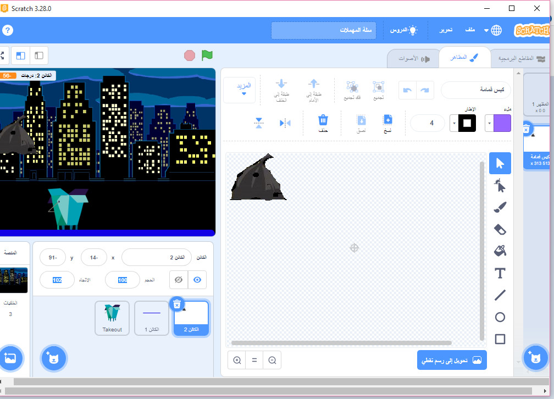This screenshot has height=399, width=554.
Task: Select the arrow Select tool
Action: [500, 163]
